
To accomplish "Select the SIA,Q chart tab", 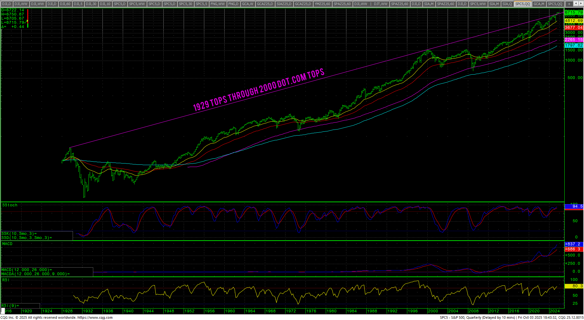I will tap(507, 4).
